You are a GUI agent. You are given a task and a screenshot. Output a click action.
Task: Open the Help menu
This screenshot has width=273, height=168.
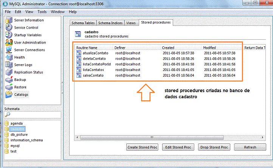coord(73,12)
